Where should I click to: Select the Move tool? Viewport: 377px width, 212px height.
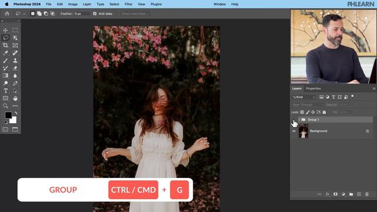[x=5, y=30]
